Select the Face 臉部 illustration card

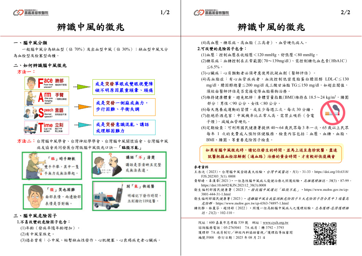point(47,83)
